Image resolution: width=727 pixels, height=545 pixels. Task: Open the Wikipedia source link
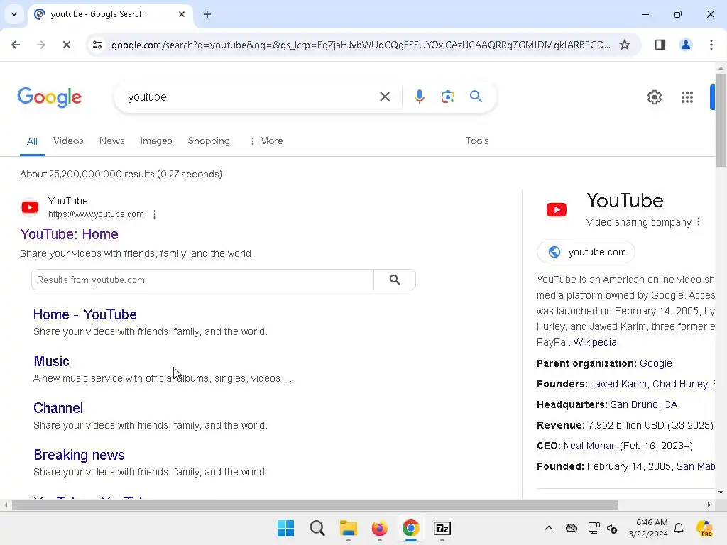tap(595, 342)
